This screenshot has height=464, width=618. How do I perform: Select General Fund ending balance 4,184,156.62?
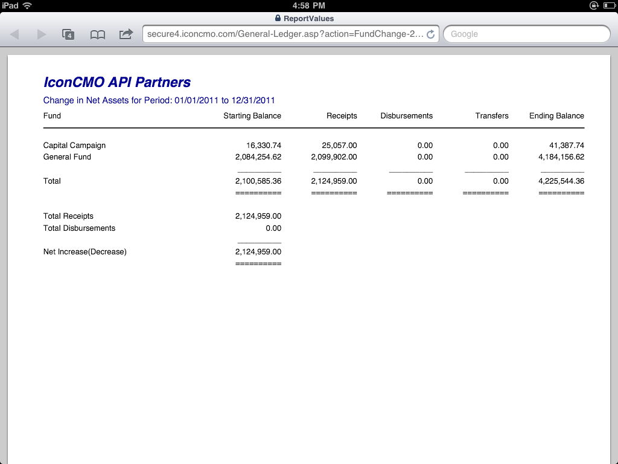click(561, 157)
